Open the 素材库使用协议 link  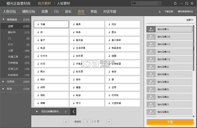pos(186,11)
